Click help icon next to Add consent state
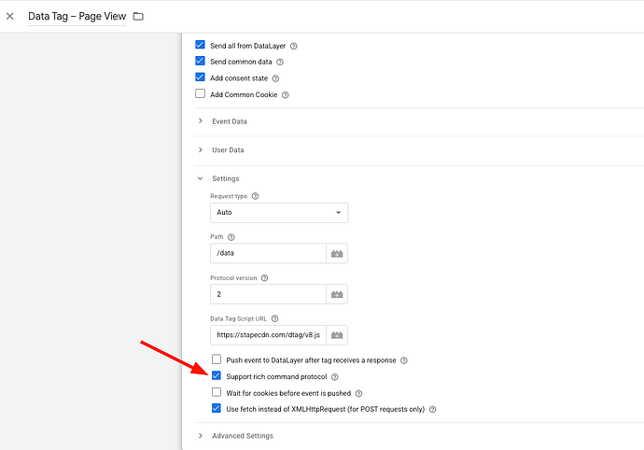The height and width of the screenshot is (450, 644). 275,78
